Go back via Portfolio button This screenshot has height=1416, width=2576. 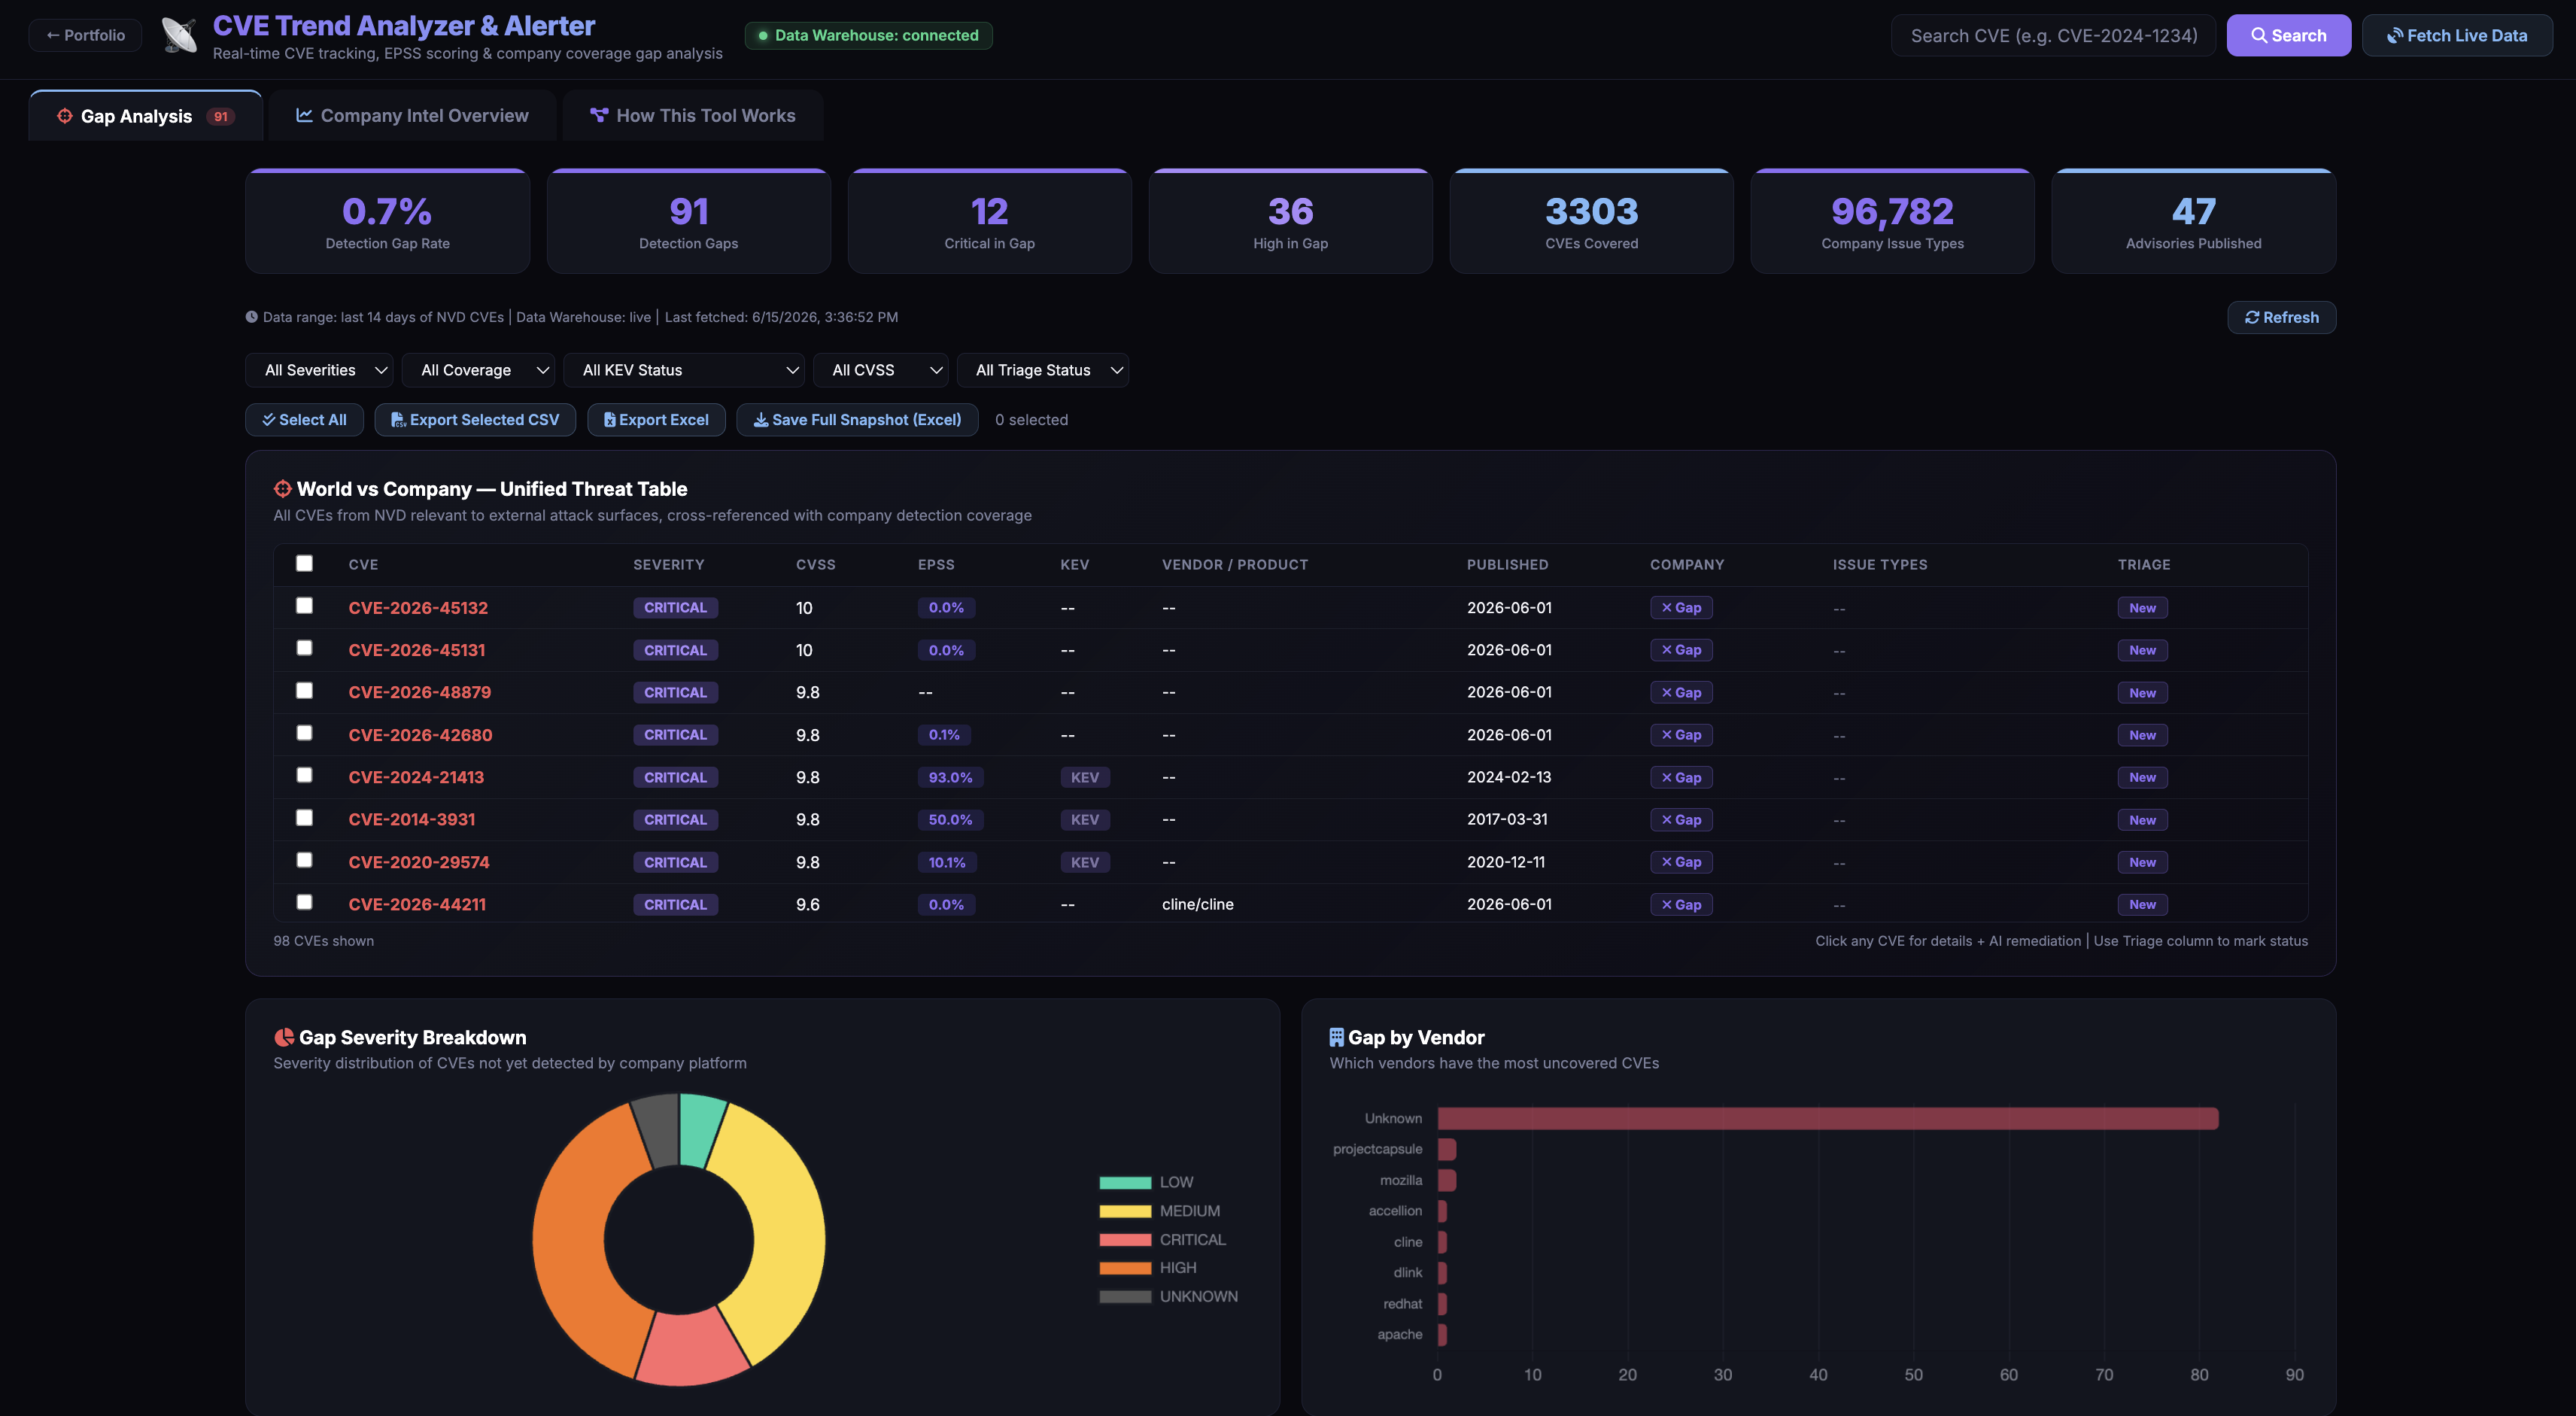tap(85, 35)
